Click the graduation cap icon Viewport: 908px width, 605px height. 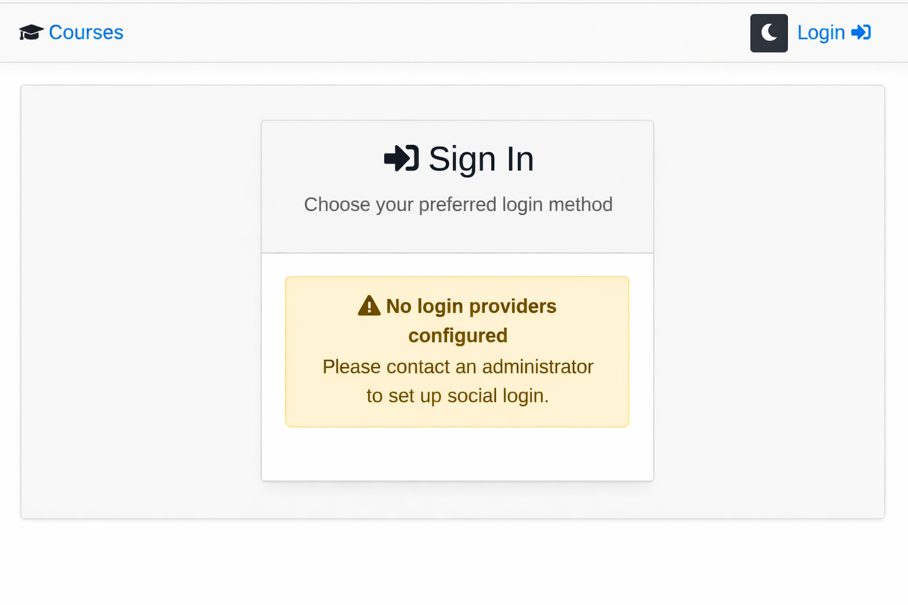pos(31,32)
